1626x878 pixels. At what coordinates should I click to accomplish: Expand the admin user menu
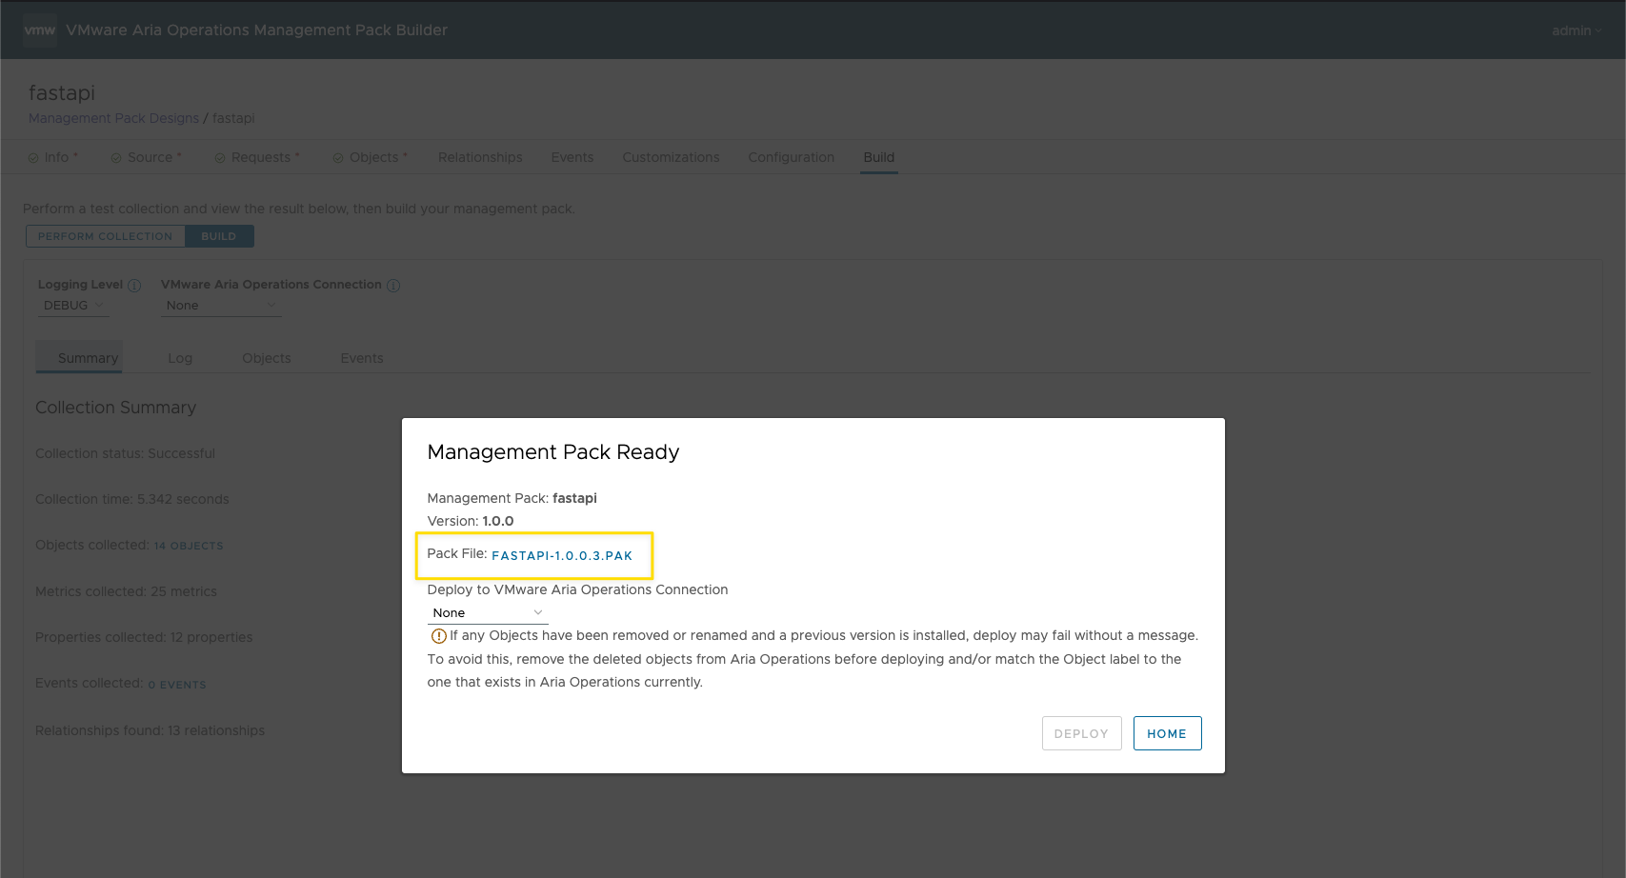[x=1576, y=30]
